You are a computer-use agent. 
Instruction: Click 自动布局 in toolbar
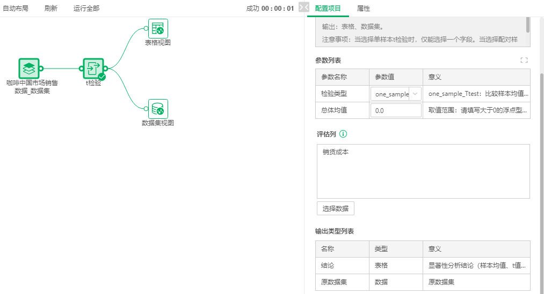16,9
